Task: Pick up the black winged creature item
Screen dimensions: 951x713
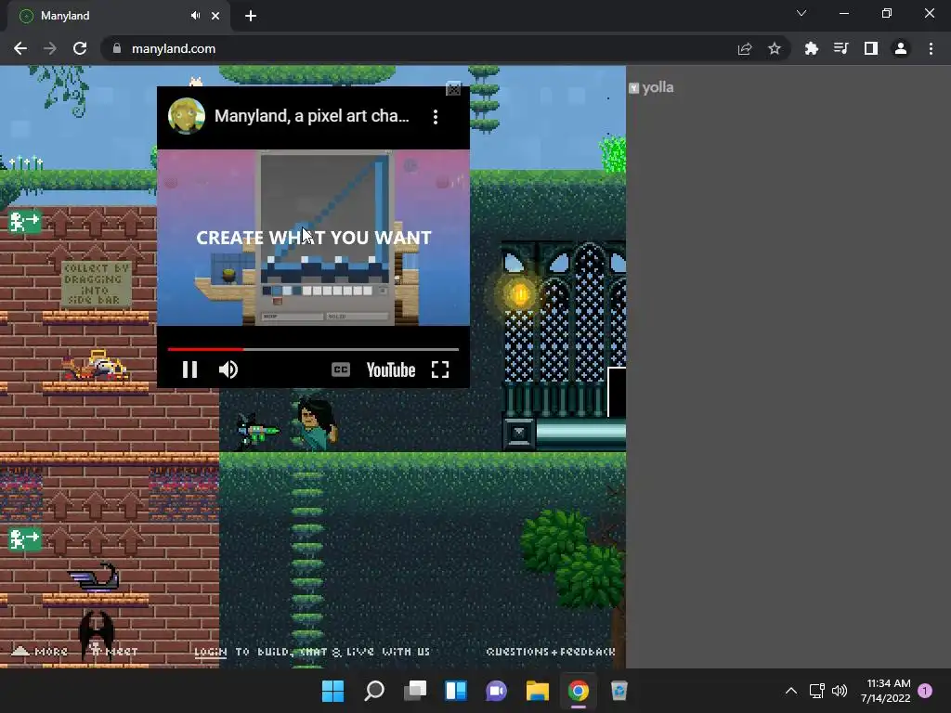Action: (x=97, y=631)
